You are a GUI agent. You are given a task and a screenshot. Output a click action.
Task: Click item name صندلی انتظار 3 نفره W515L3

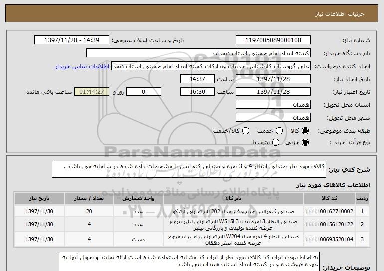[233, 225]
